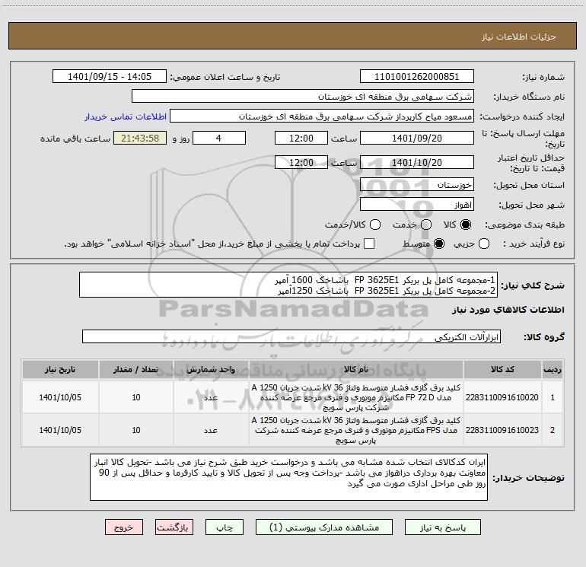586x567 pixels.
Task: Click the announcement date field 1401/09/15 - 14:05
Action: click(x=110, y=77)
